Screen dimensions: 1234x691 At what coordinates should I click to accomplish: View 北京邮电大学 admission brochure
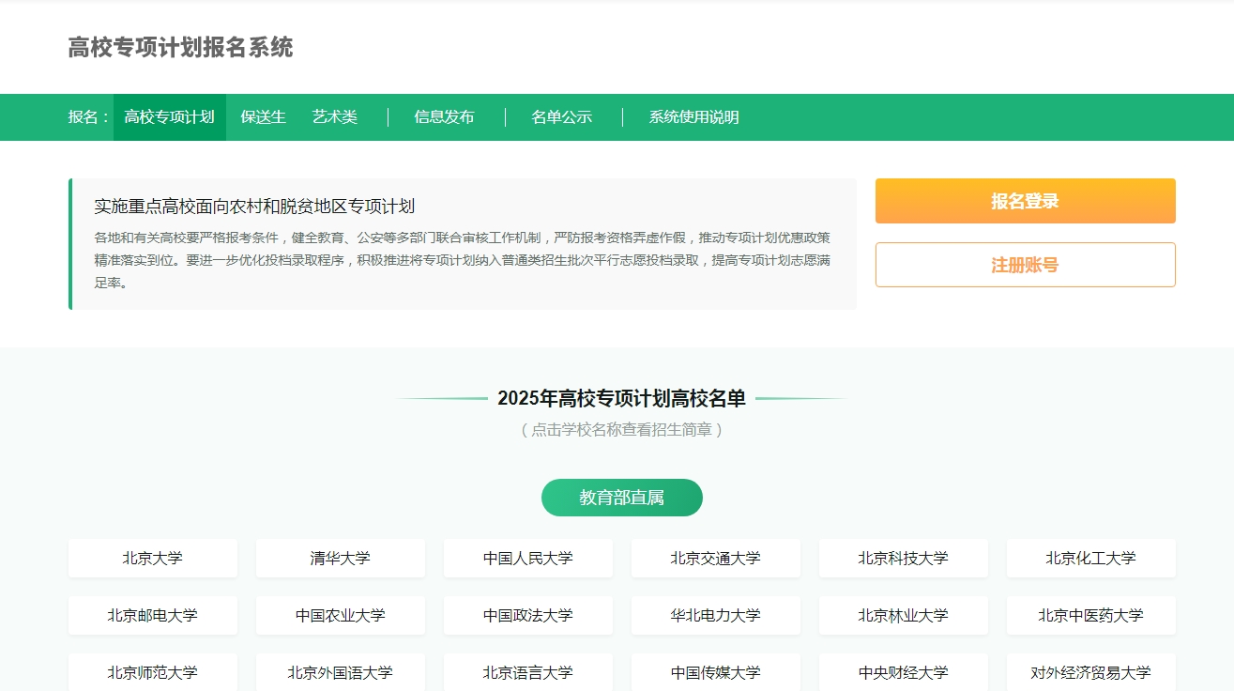153,615
